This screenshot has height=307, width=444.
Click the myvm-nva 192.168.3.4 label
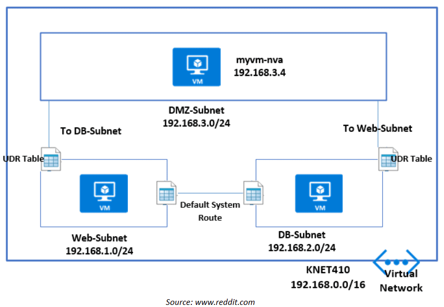pyautogui.click(x=259, y=67)
